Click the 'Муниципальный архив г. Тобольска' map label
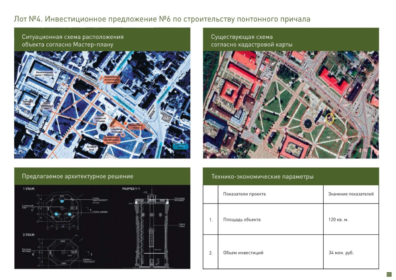 click(45, 73)
